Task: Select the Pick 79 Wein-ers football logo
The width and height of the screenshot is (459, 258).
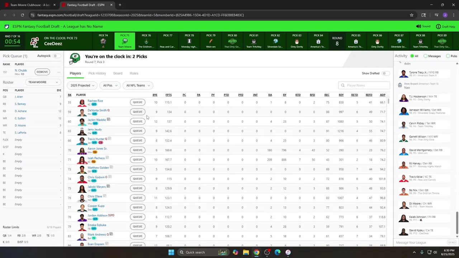Action: pyautogui.click(x=211, y=42)
